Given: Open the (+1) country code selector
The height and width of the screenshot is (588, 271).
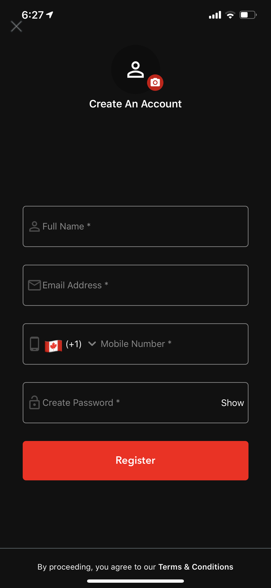Looking at the screenshot, I should point(74,344).
